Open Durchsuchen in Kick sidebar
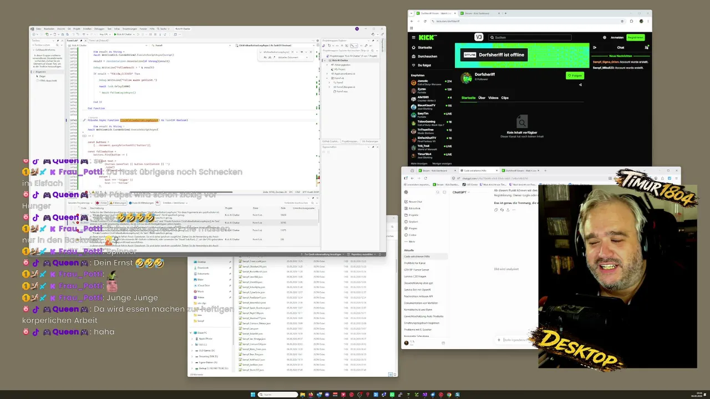710x399 pixels. [427, 57]
